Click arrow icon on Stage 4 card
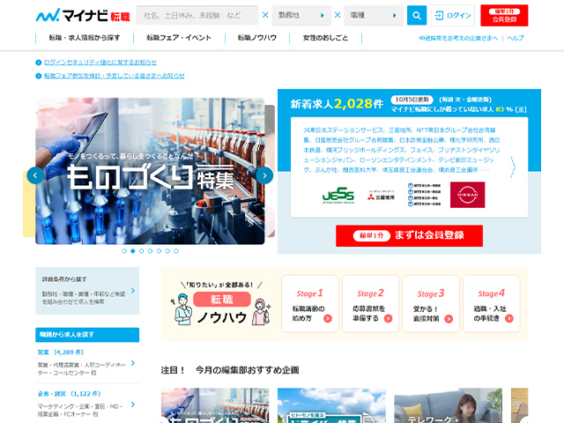 (509, 318)
